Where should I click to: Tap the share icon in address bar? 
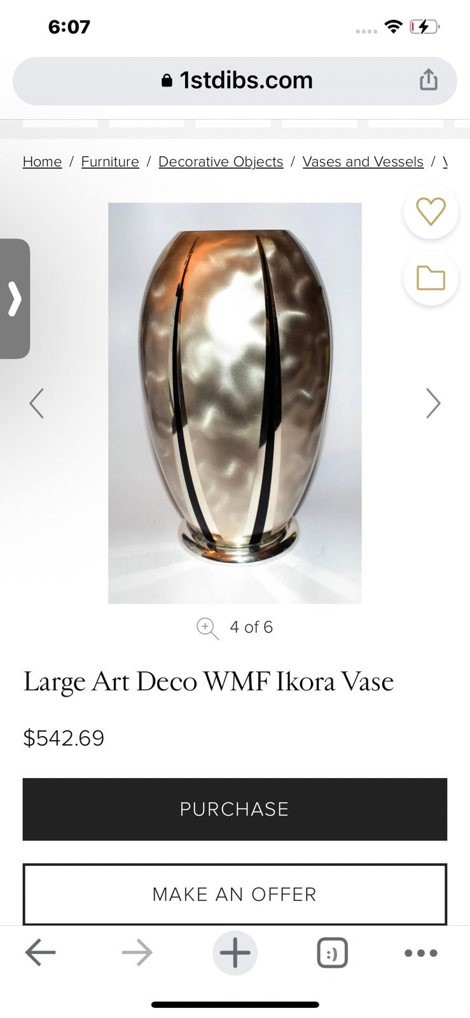coord(429,80)
